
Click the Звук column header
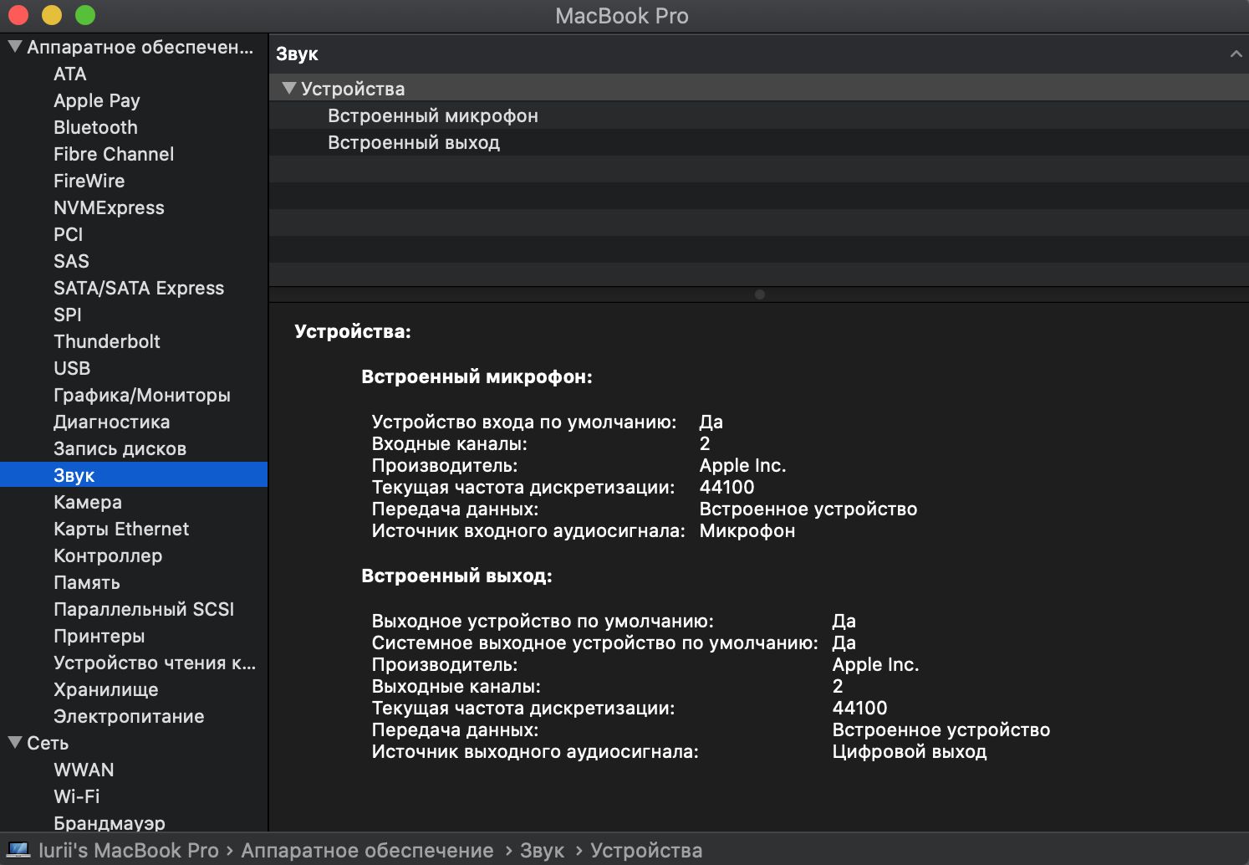298,54
